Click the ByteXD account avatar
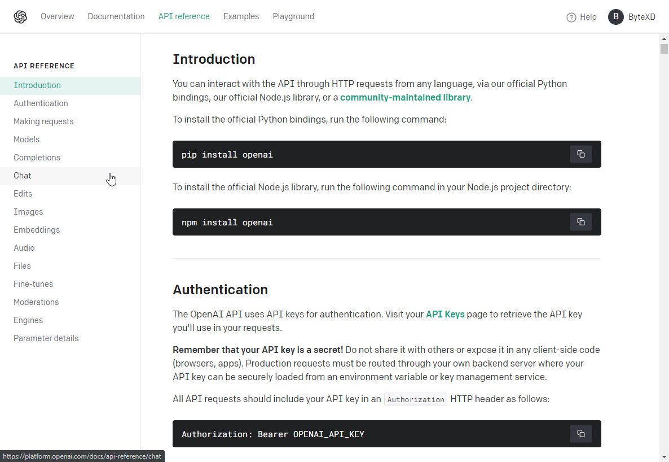Image resolution: width=669 pixels, height=462 pixels. 615,16
